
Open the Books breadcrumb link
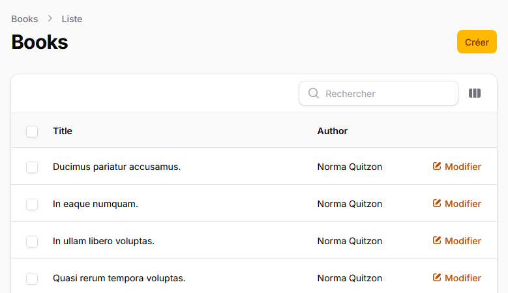click(25, 19)
